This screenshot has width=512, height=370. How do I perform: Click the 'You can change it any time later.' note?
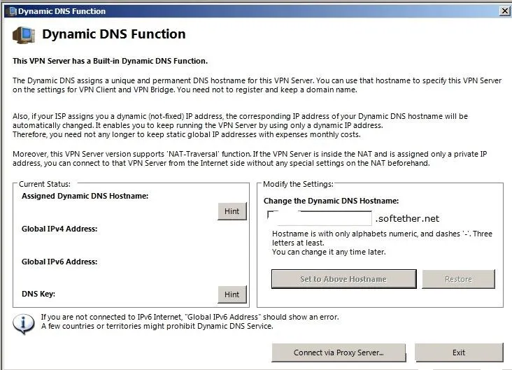tap(329, 252)
